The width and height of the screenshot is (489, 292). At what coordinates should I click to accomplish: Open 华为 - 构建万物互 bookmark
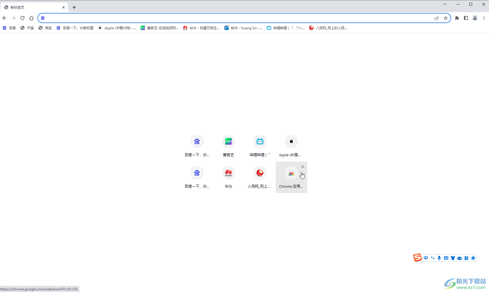click(x=201, y=28)
